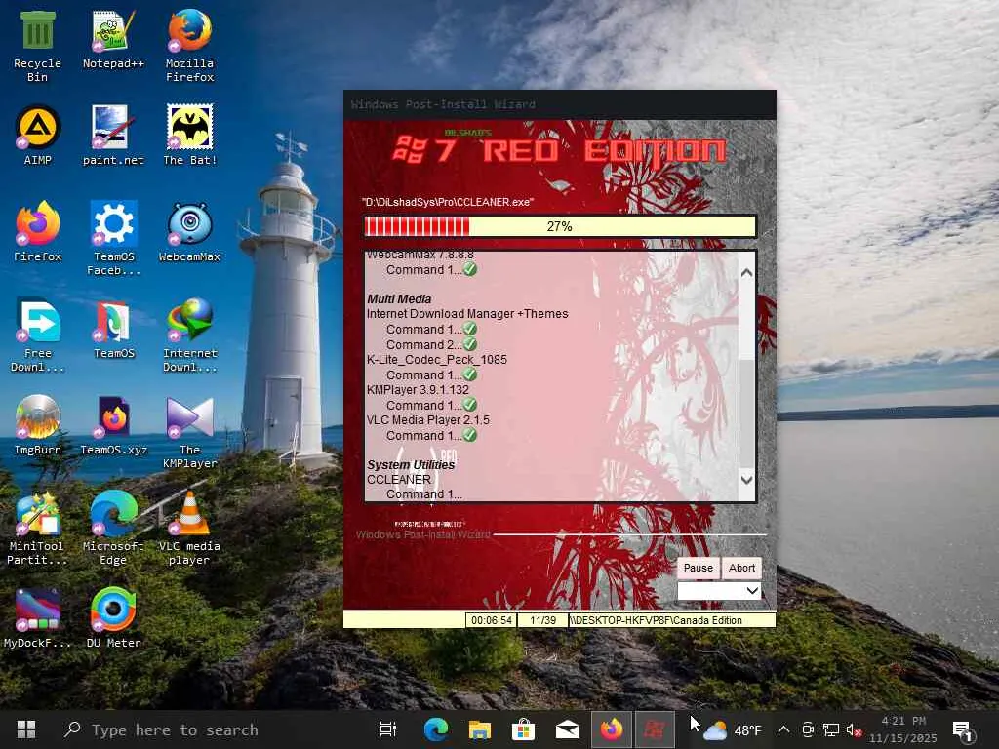
Task: Click the muted volume tray icon
Action: tap(854, 729)
